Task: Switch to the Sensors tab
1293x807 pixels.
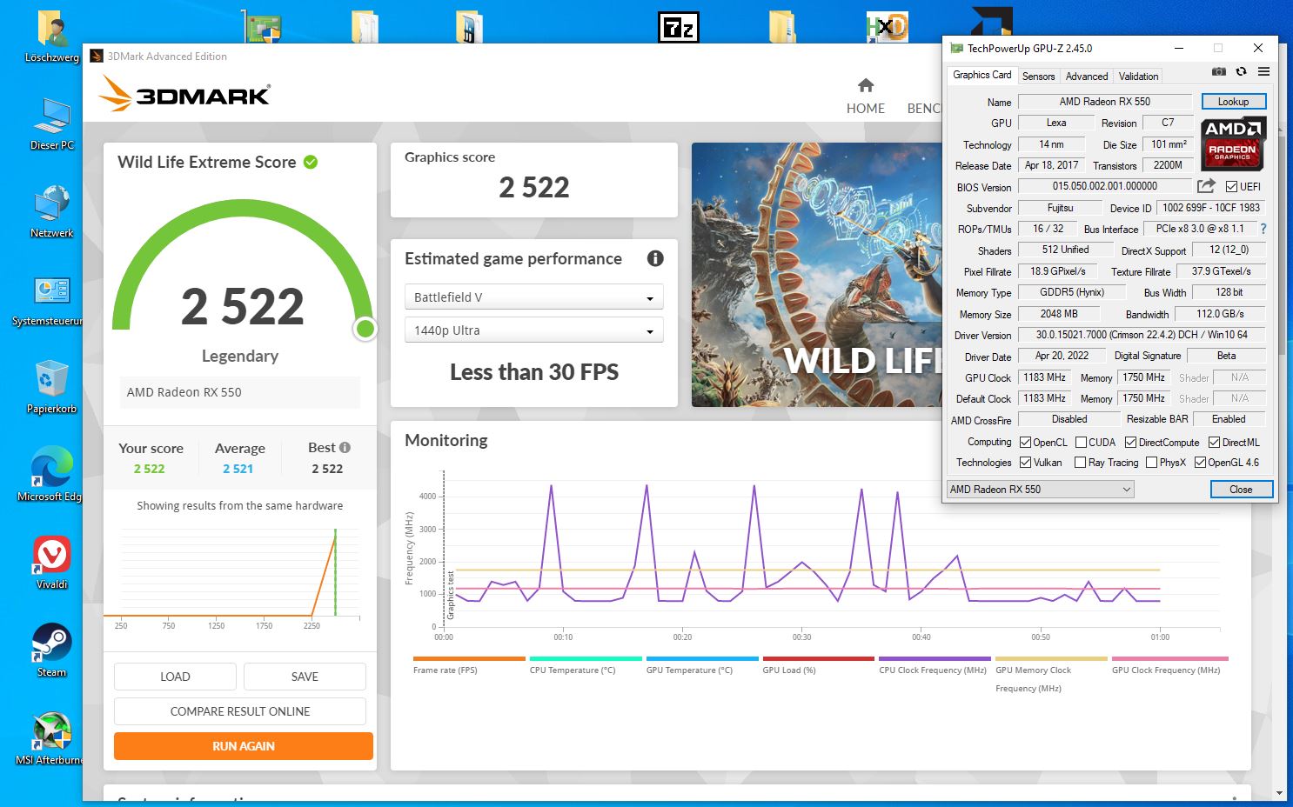Action: click(x=1038, y=77)
